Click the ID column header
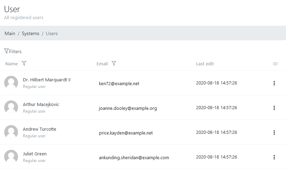This screenshot has height=171, width=286. [x=275, y=64]
